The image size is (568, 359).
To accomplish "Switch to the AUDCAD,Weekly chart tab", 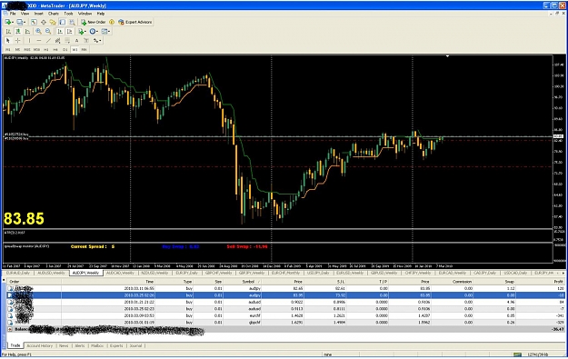I will pos(120,273).
